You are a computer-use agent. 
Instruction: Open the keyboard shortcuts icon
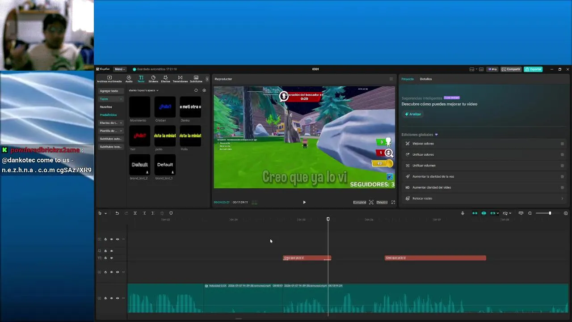pyautogui.click(x=481, y=69)
